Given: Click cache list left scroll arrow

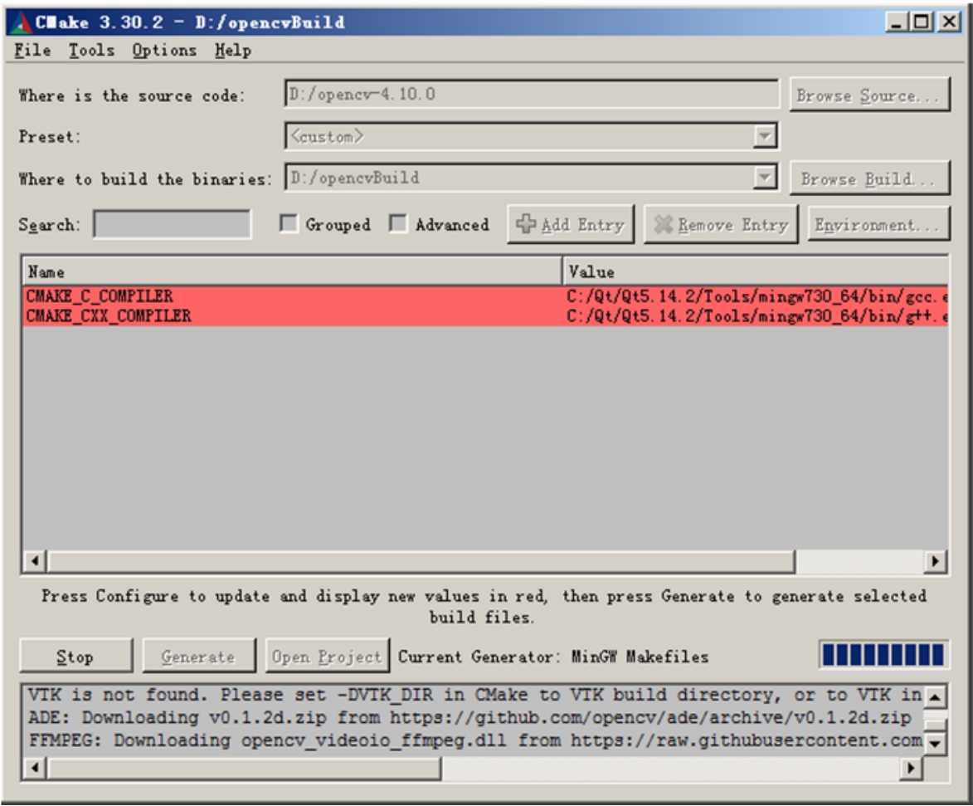Looking at the screenshot, I should pos(35,561).
